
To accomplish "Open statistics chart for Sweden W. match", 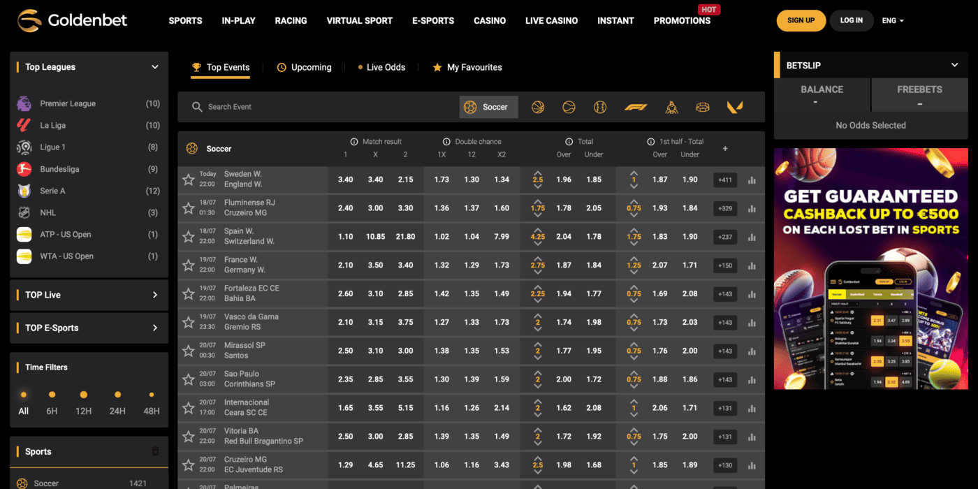I will coord(752,180).
